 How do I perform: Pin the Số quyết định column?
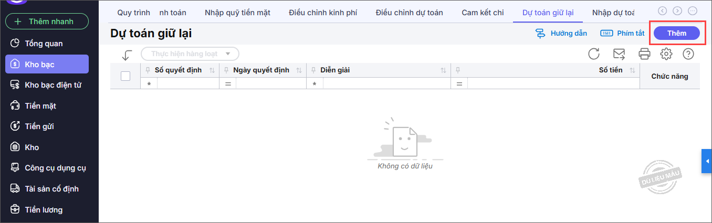click(148, 70)
